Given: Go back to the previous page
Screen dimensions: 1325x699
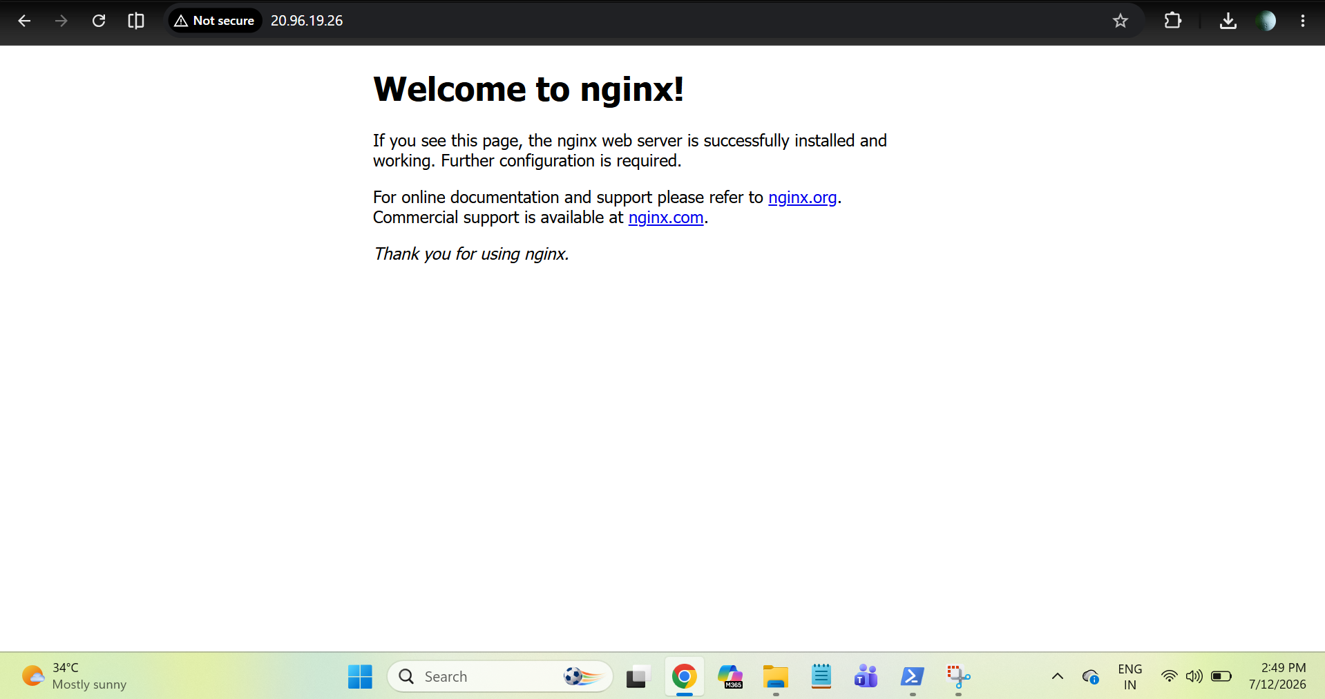Looking at the screenshot, I should 24,21.
